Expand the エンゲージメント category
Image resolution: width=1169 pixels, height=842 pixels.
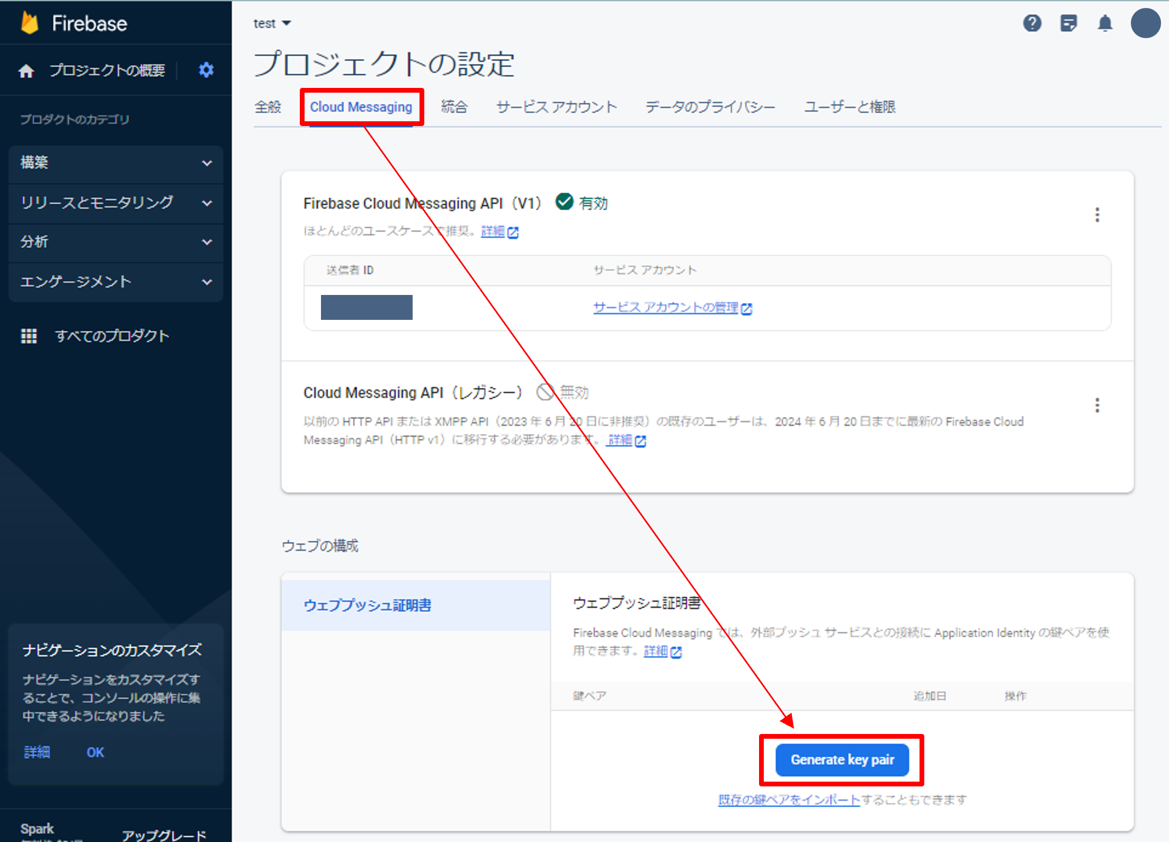coord(116,282)
